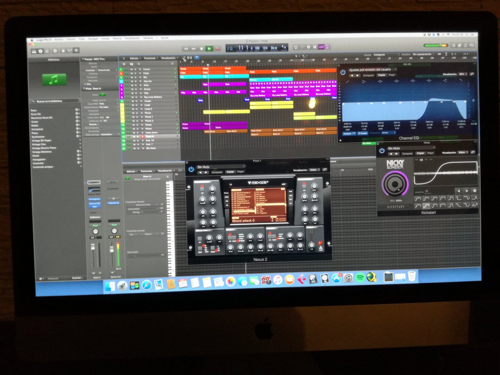Open Safari from the Dock

pyautogui.click(x=146, y=284)
